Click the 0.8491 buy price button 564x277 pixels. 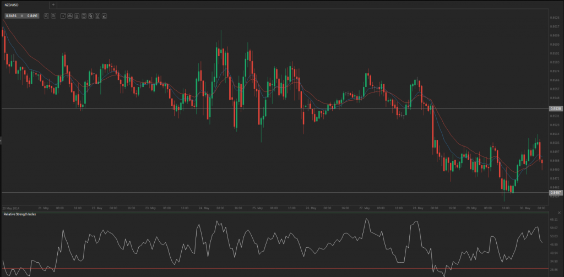pyautogui.click(x=32, y=16)
